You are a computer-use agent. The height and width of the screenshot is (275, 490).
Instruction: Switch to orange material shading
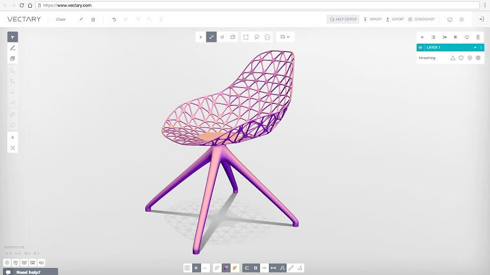point(235,268)
